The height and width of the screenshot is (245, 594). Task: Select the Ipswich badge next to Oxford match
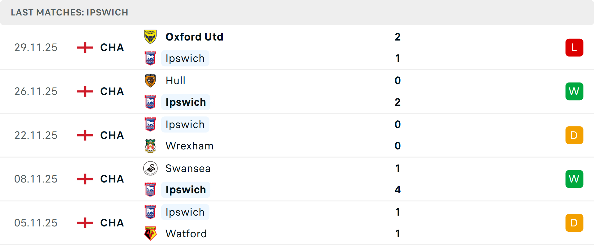click(150, 58)
